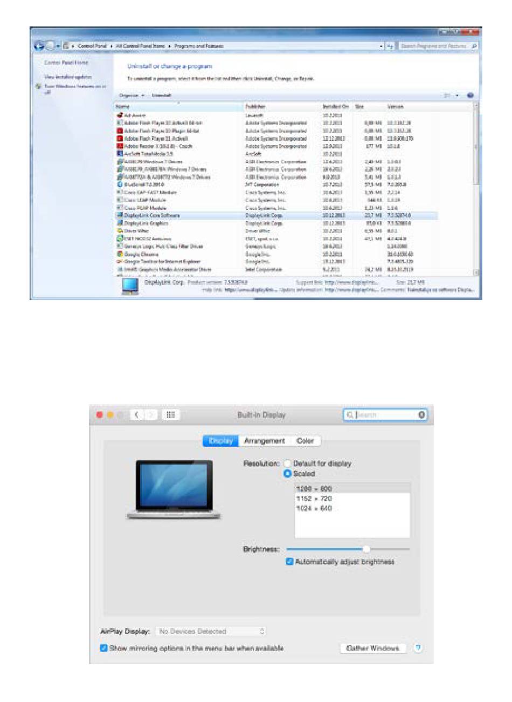Click the MacBook display thumbnail
Screen dimensions: 512x702
174,490
